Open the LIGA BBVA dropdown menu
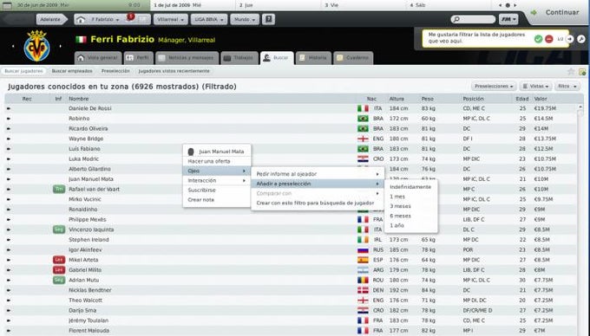The height and width of the screenshot is (336, 590). [x=209, y=20]
